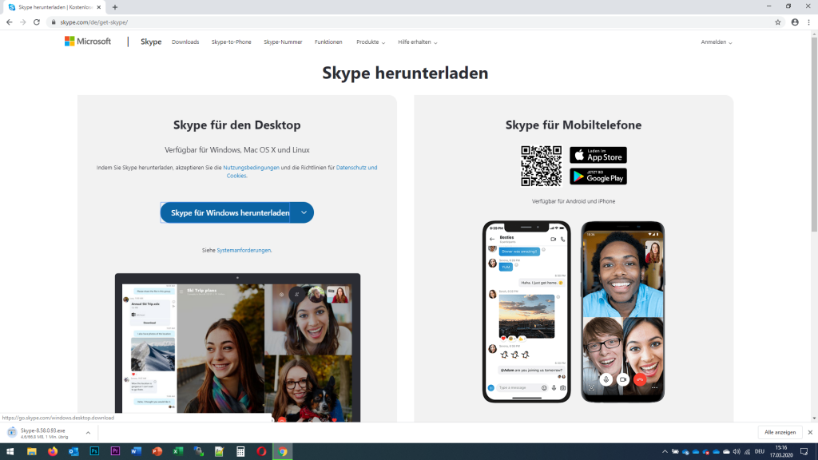This screenshot has height=460, width=818.
Task: Click Alle anzeigen in the download bar
Action: click(780, 432)
